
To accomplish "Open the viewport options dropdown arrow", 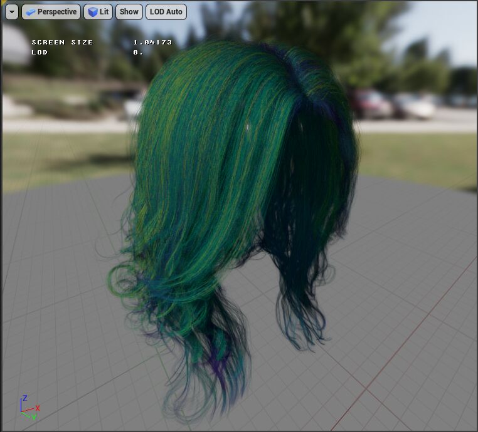I will pyautogui.click(x=11, y=12).
